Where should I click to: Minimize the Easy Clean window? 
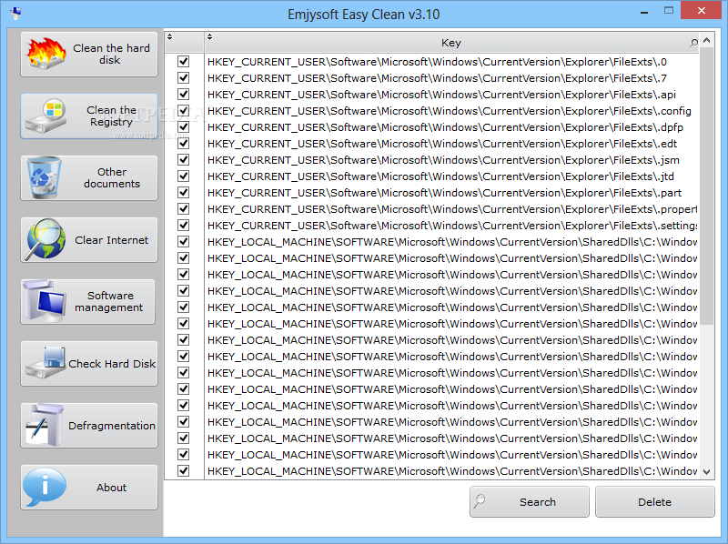[x=644, y=11]
